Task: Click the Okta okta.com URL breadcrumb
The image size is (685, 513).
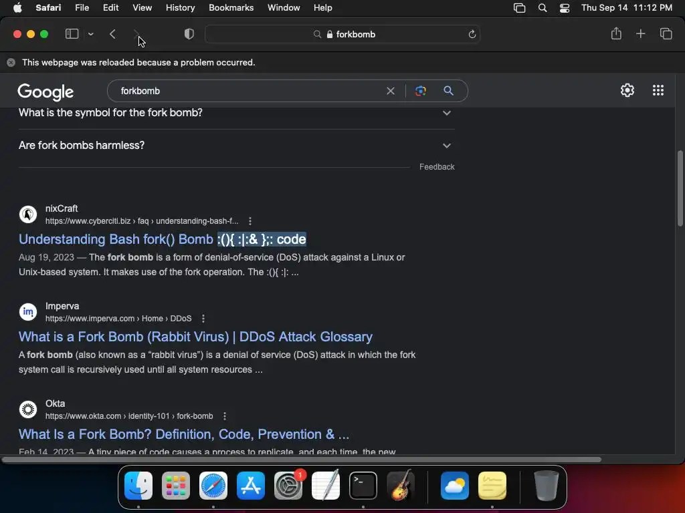Action: 129,416
